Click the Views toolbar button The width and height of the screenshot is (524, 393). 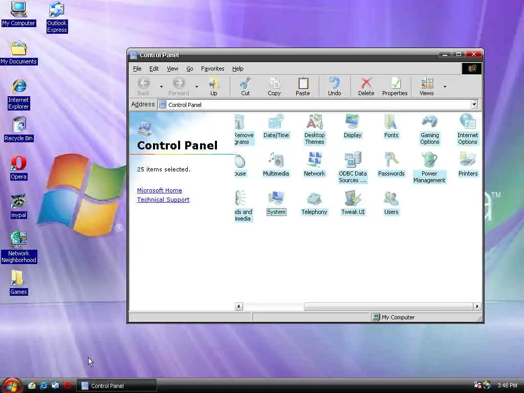[x=427, y=86]
